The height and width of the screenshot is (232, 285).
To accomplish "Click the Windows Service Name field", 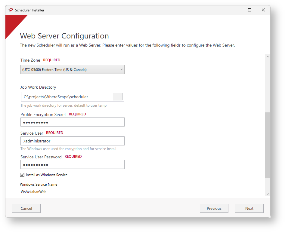I will click(x=73, y=192).
